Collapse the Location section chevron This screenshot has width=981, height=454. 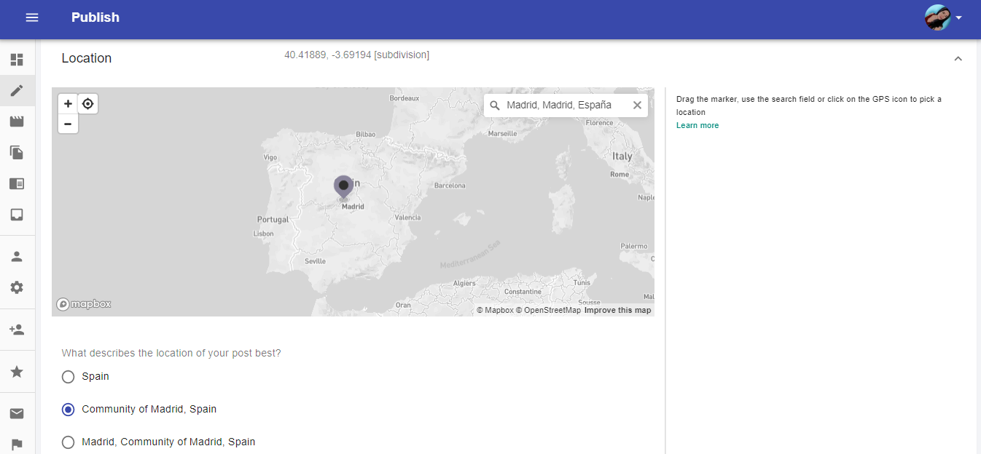(x=958, y=58)
